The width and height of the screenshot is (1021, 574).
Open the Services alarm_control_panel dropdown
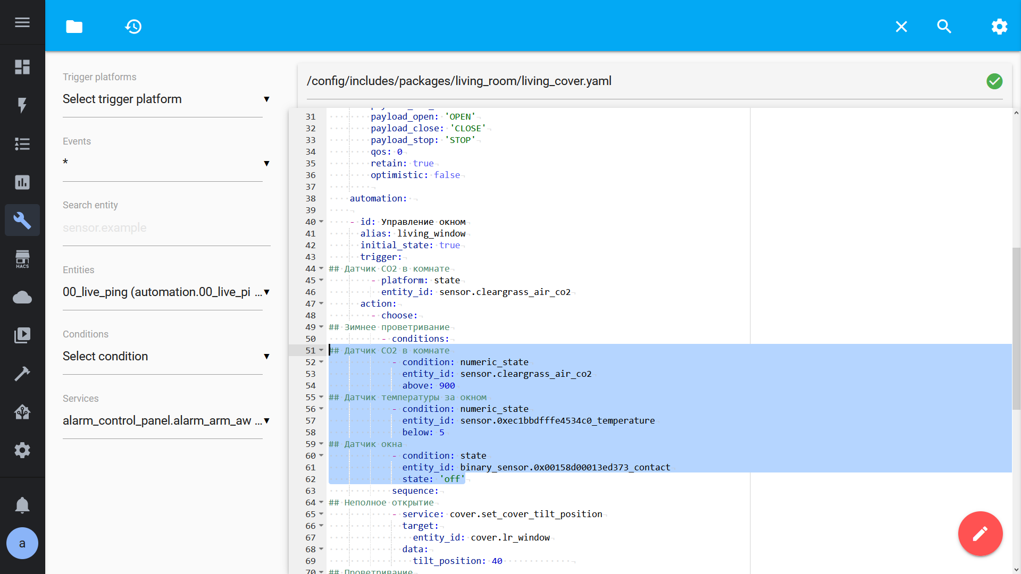[x=166, y=420]
